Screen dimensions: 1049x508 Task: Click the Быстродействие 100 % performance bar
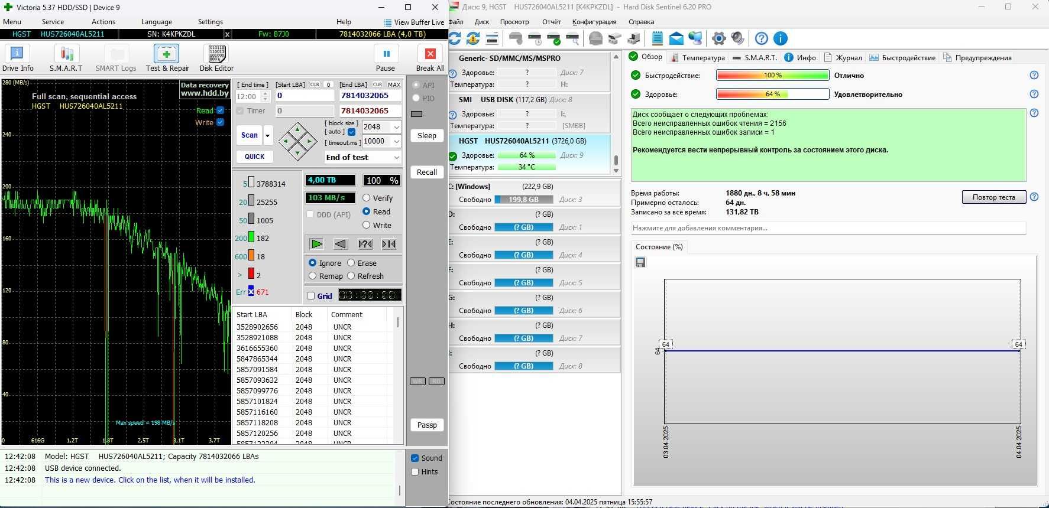tap(772, 76)
